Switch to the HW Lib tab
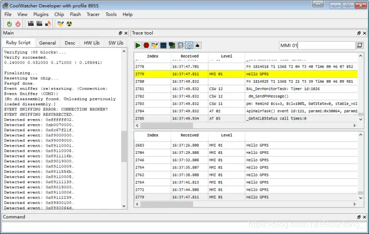Viewport: 369px width, 234px height. (91, 43)
